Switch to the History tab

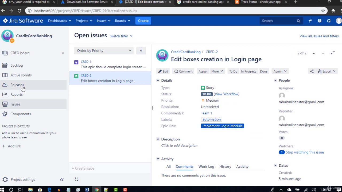(225, 167)
